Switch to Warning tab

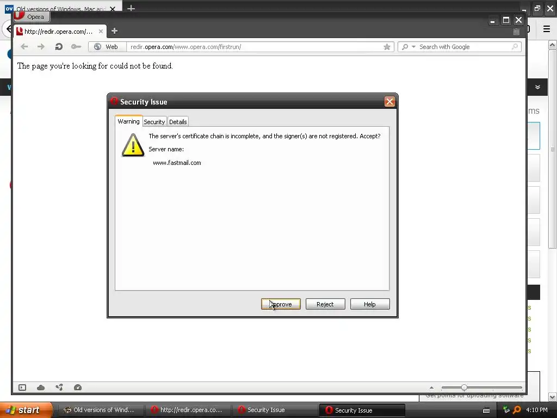tap(128, 121)
